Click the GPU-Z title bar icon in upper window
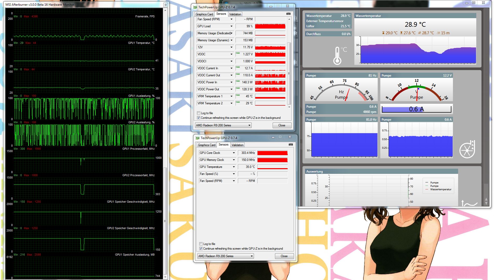Image resolution: width=496 pixels, height=280 pixels. coord(195,7)
